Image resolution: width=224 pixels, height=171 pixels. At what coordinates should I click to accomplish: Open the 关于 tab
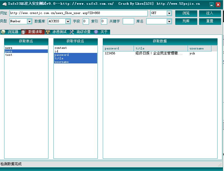102,32
